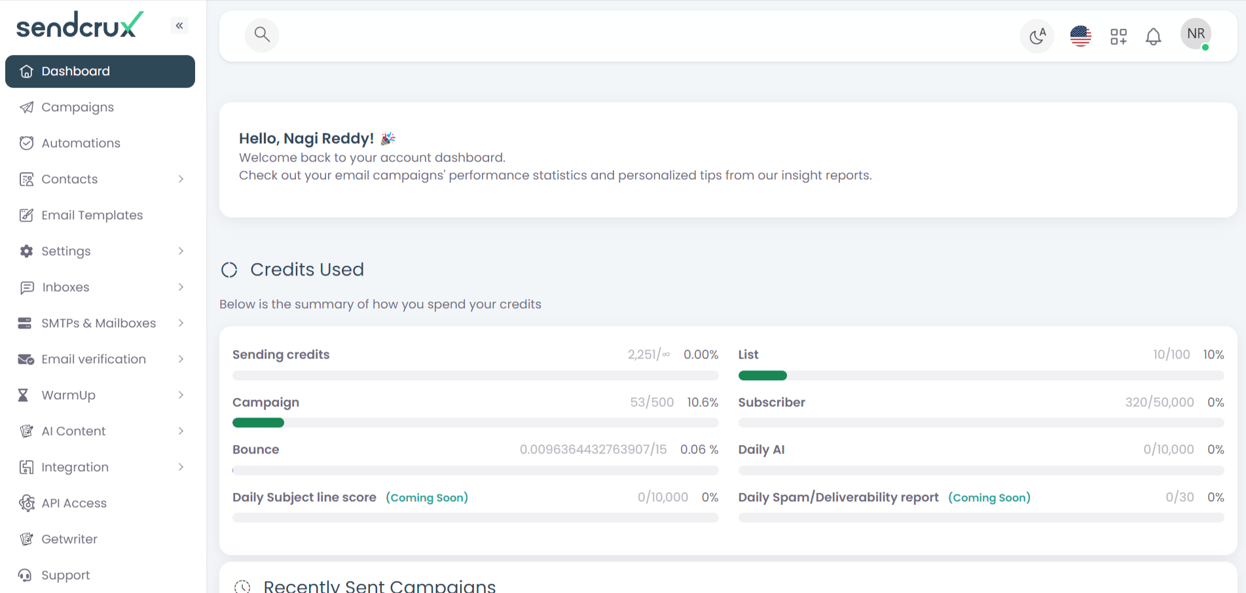
Task: Open the Email Templates menu item
Action: click(92, 215)
